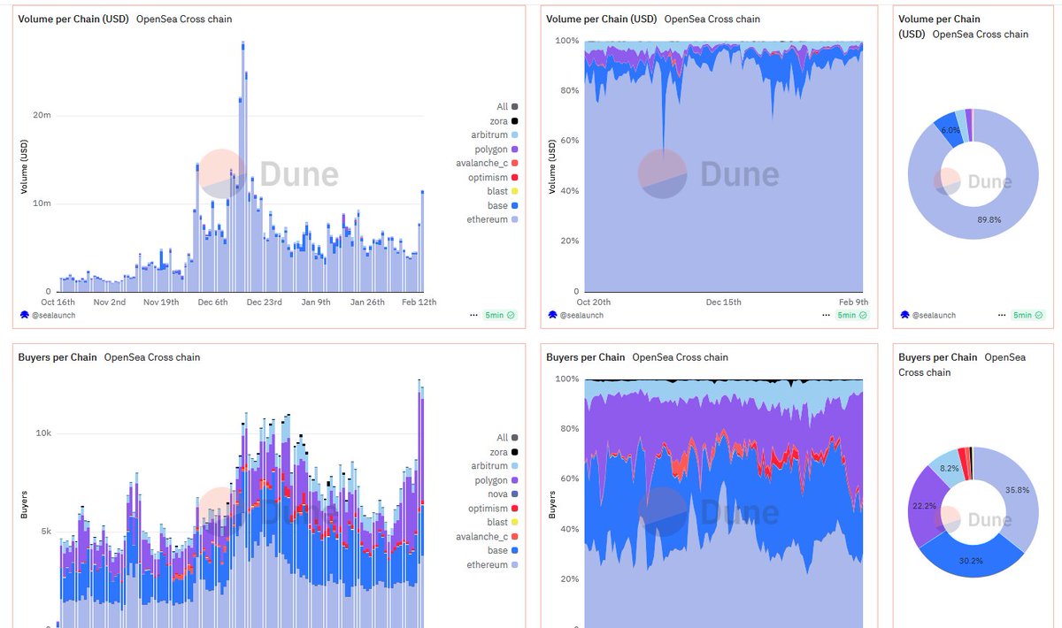Click the sealaunch avatar icon in Volume bar chart panel
Screen dimensions: 1062x628
click(23, 315)
